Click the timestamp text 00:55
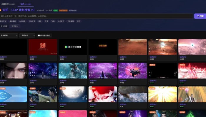The height and width of the screenshot is (117, 206). click(122, 83)
